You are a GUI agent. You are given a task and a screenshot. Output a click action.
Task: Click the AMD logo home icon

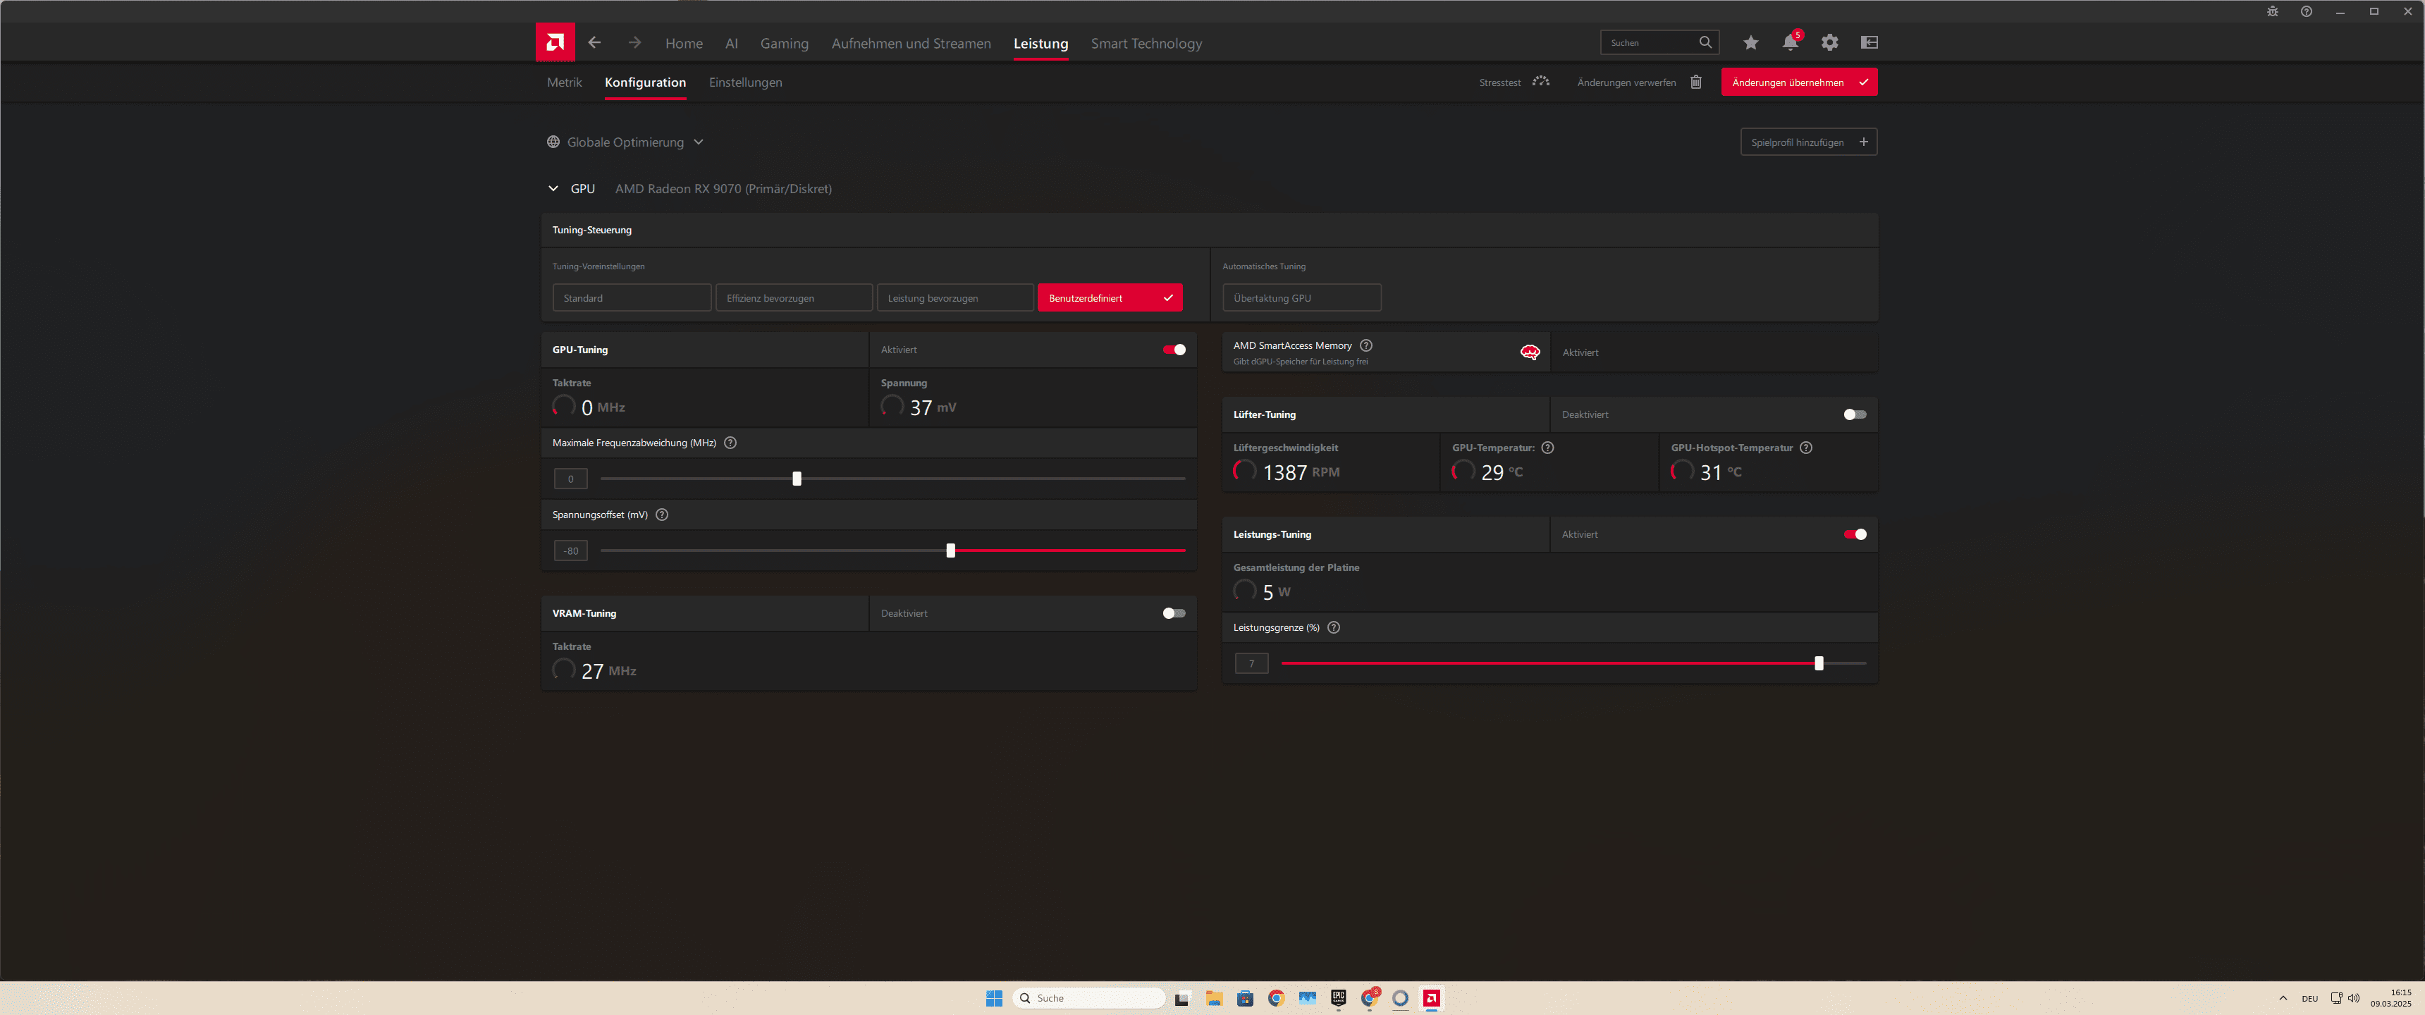coord(555,42)
